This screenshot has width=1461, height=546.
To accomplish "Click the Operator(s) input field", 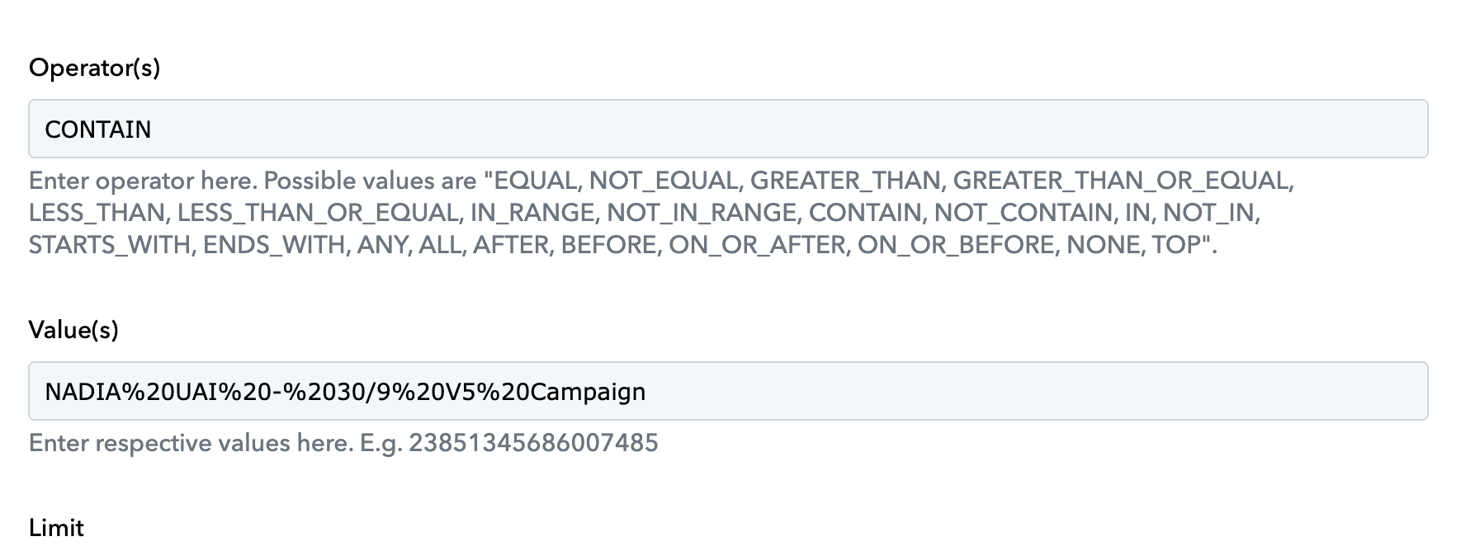I will 726,129.
